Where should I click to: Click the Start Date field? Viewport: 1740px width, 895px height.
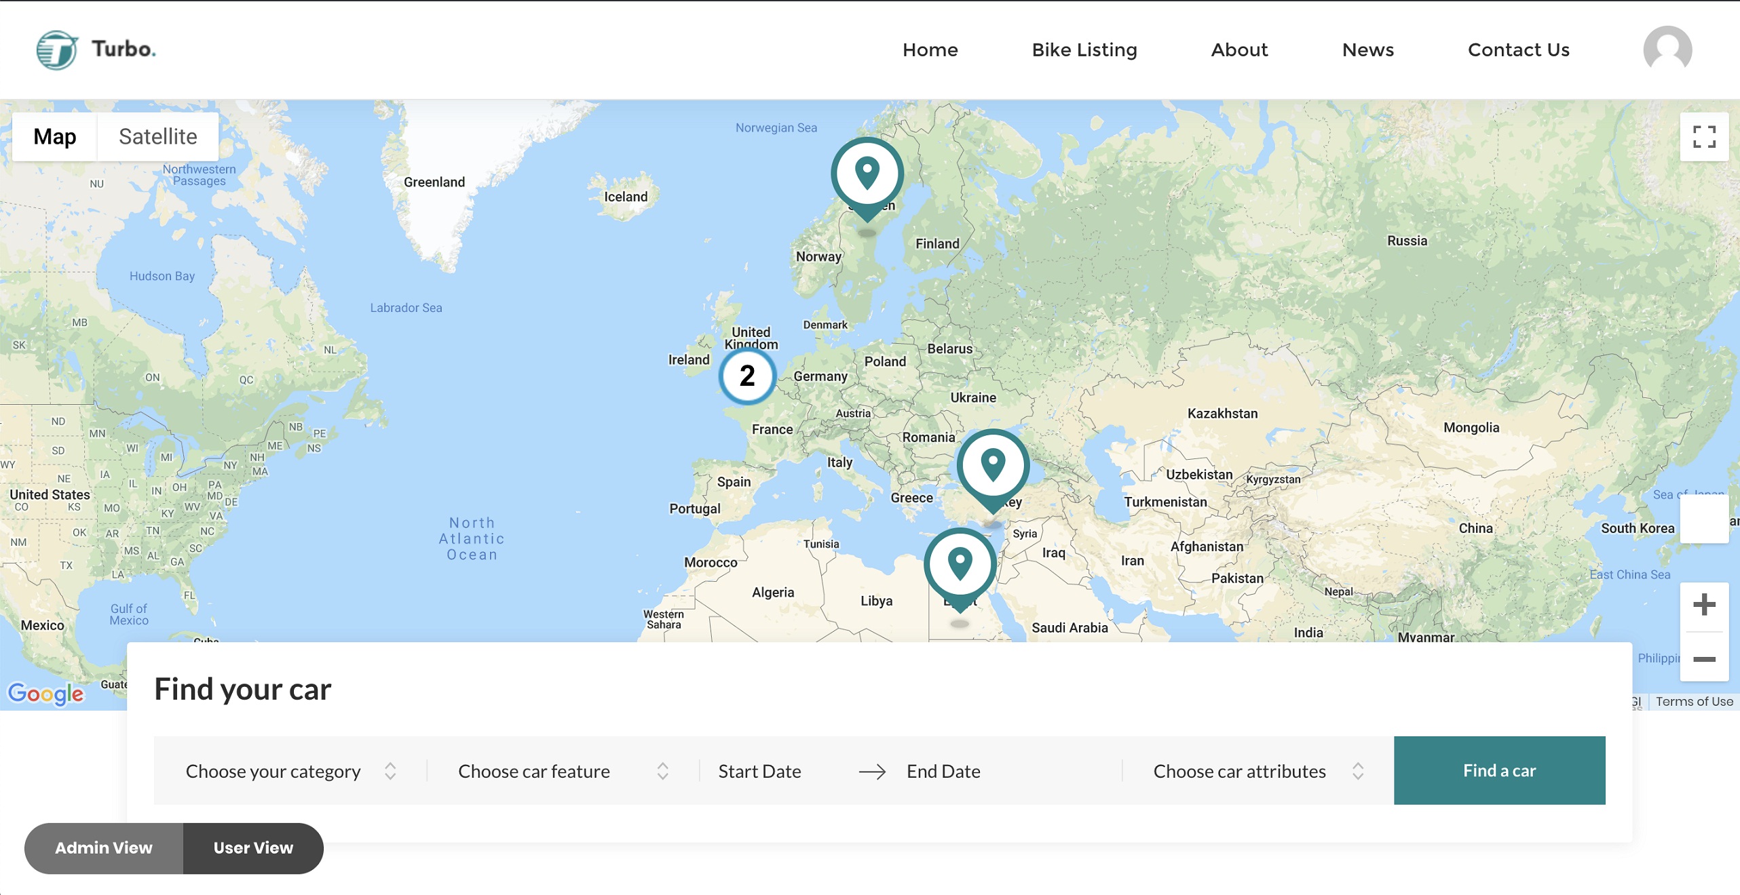coord(759,771)
